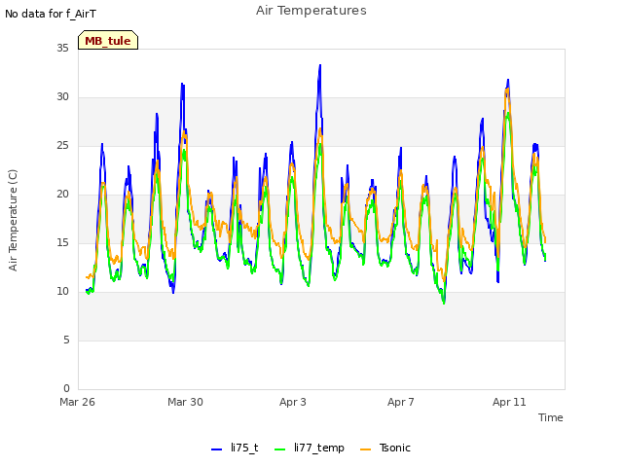The image size is (623, 467).
Task: Click the Air Temperature (C) axis title
Action: 13,221
